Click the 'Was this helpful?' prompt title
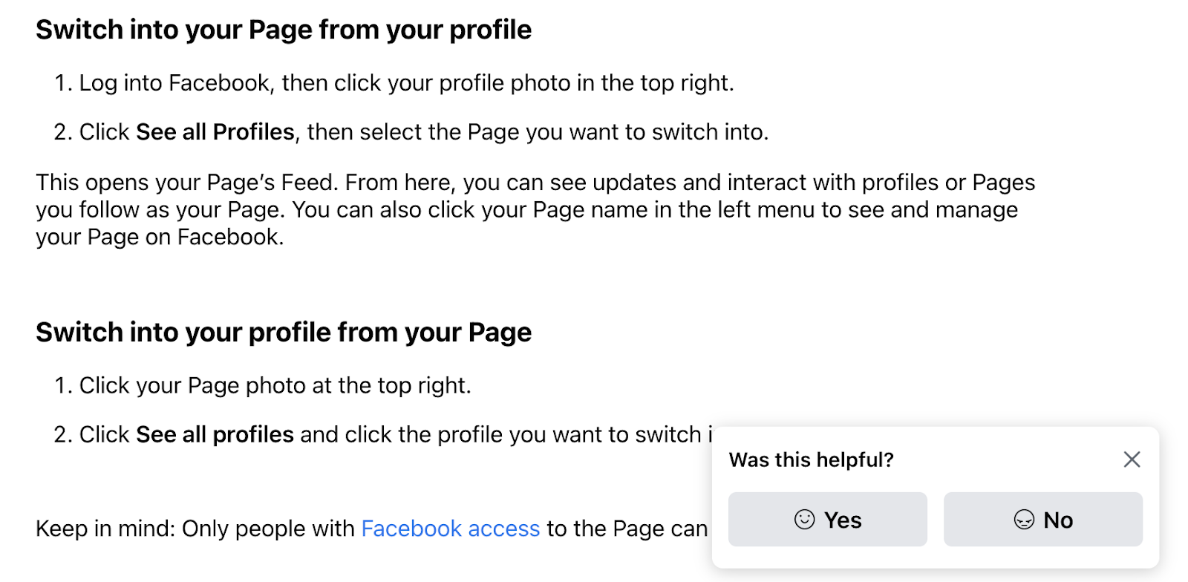 [811, 460]
